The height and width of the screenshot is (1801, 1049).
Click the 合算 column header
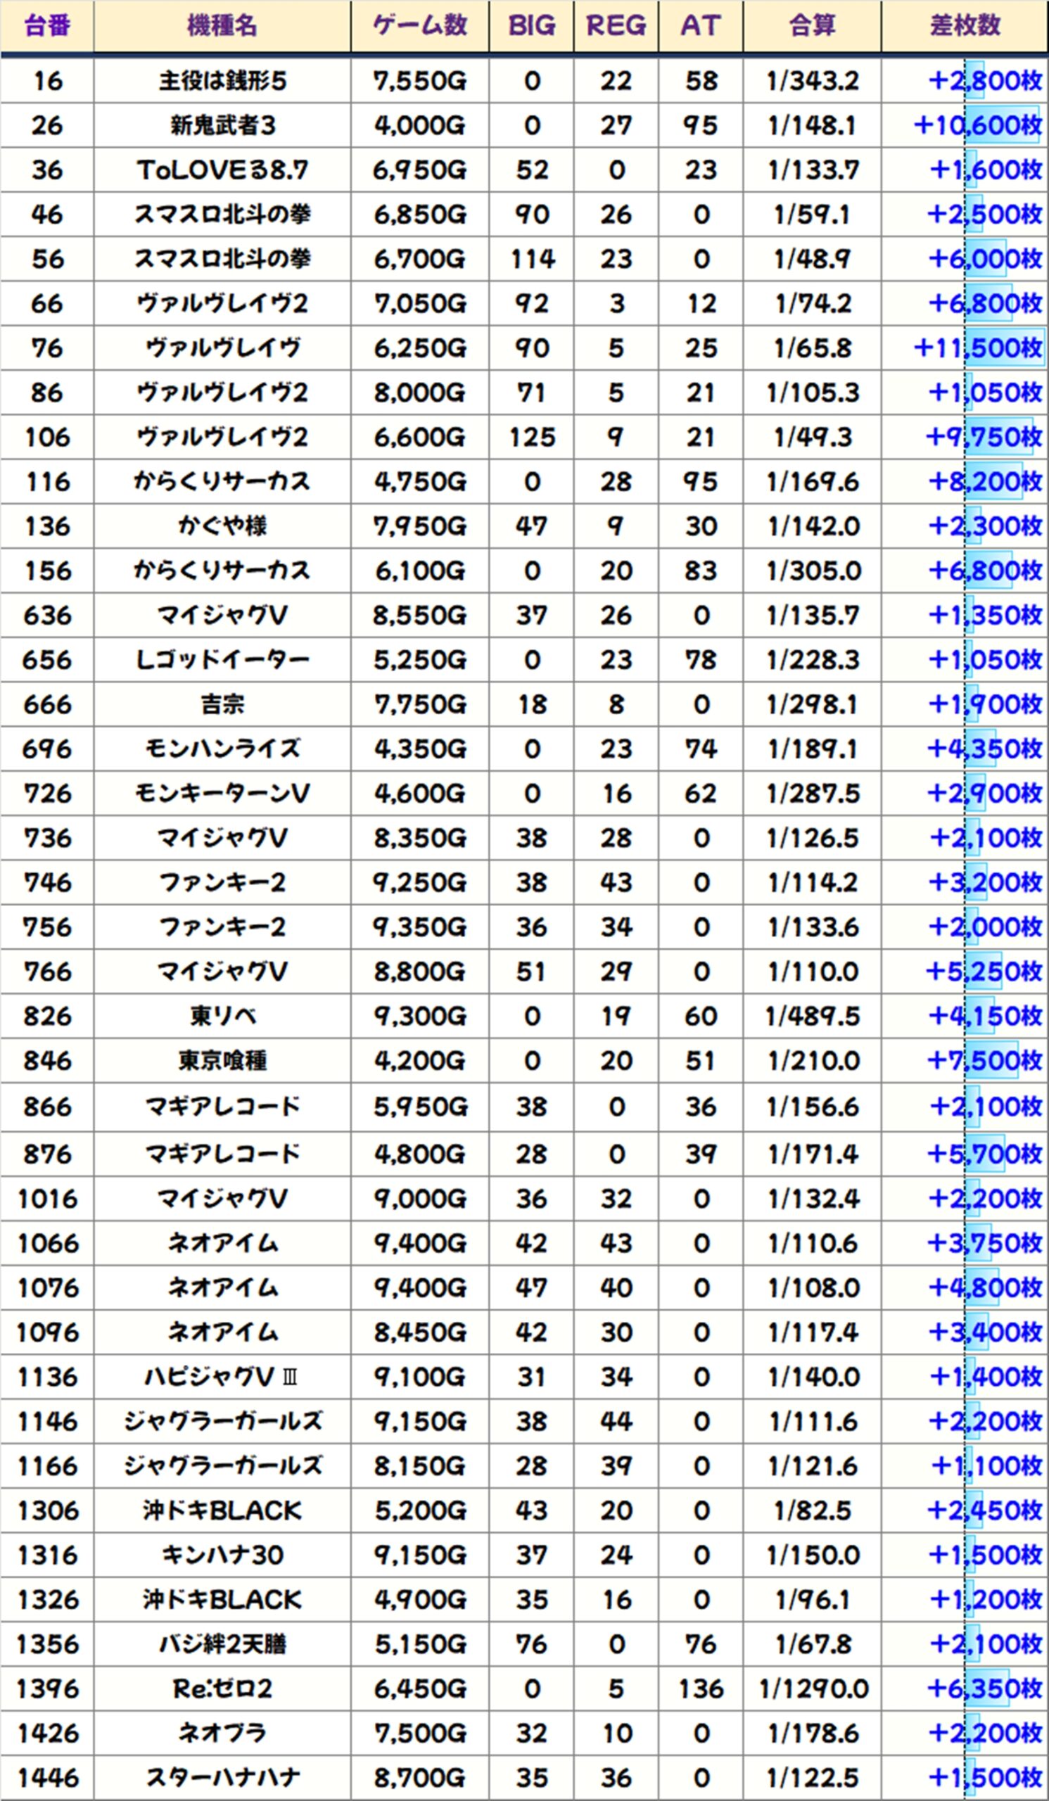[812, 27]
